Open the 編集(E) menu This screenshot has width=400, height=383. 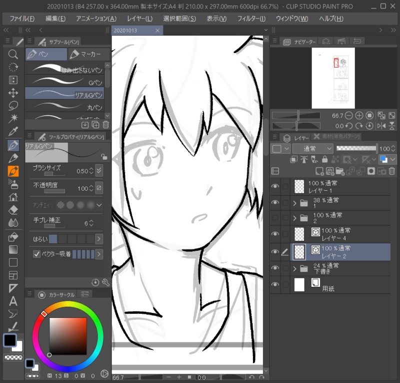click(55, 19)
